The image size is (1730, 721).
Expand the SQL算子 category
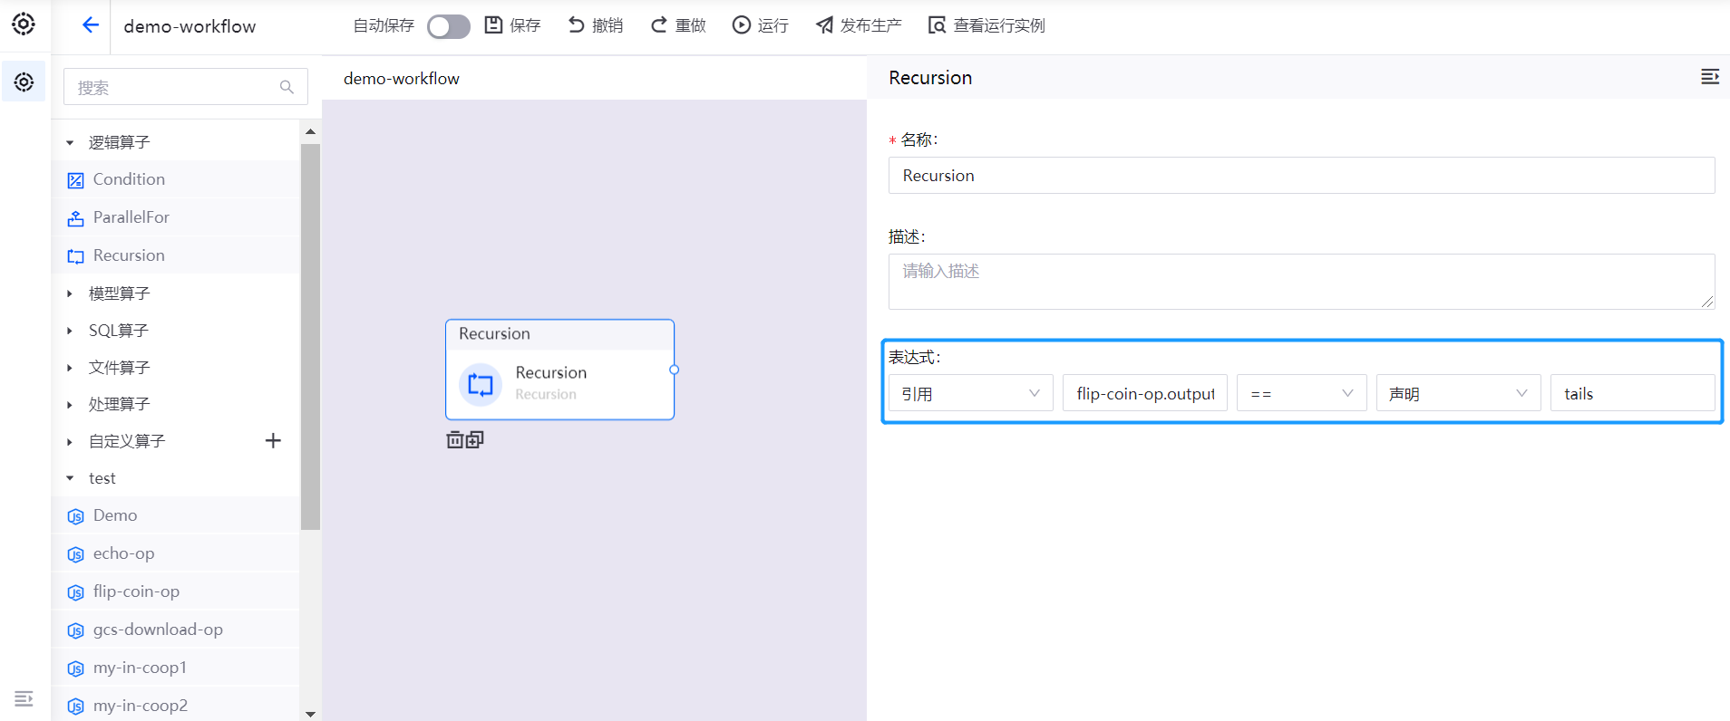tap(70, 331)
